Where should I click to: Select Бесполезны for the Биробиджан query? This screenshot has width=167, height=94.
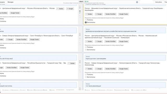(86, 22)
